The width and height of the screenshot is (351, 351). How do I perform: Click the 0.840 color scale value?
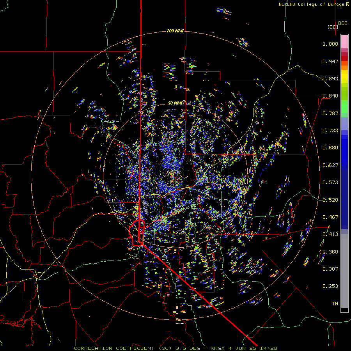click(x=330, y=96)
